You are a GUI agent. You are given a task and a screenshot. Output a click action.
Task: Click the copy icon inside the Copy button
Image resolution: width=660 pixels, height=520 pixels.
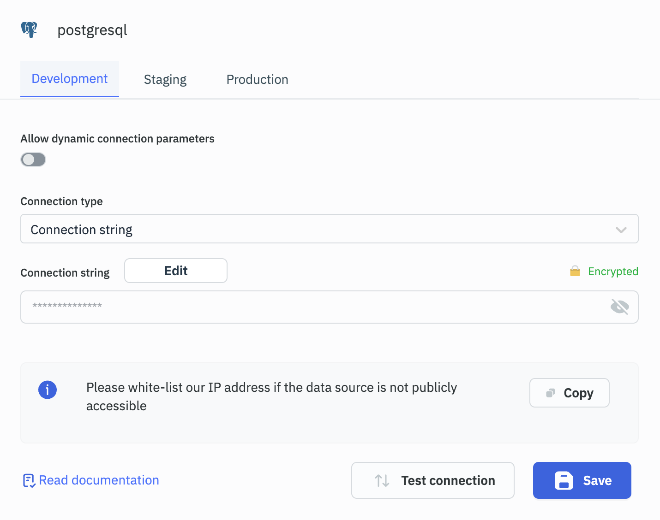[x=550, y=393]
